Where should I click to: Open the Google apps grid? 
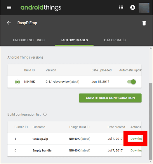[121, 8]
